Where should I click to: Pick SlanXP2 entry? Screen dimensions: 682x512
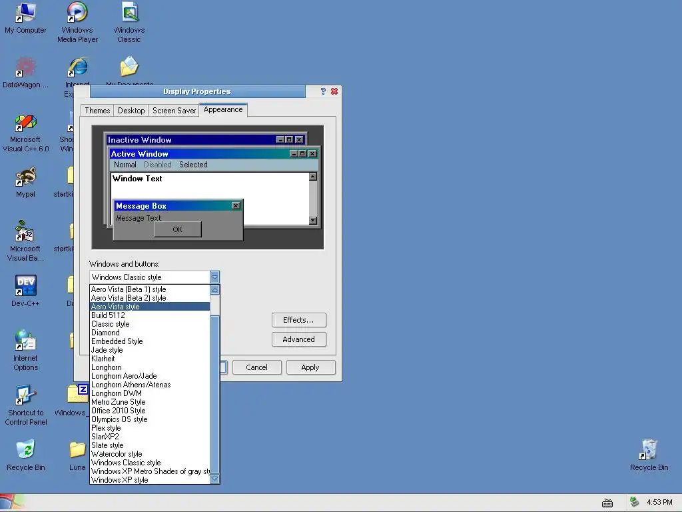click(x=150, y=437)
